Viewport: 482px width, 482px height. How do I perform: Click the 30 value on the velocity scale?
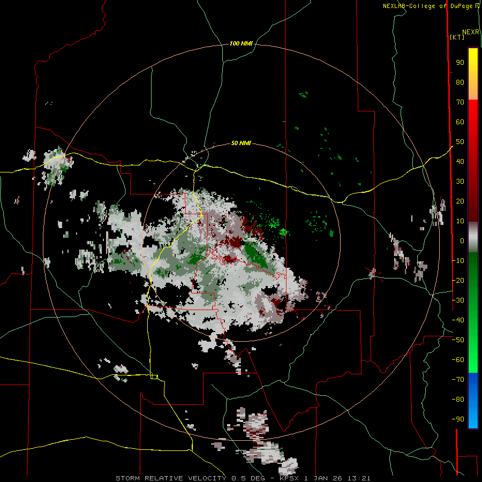point(460,182)
